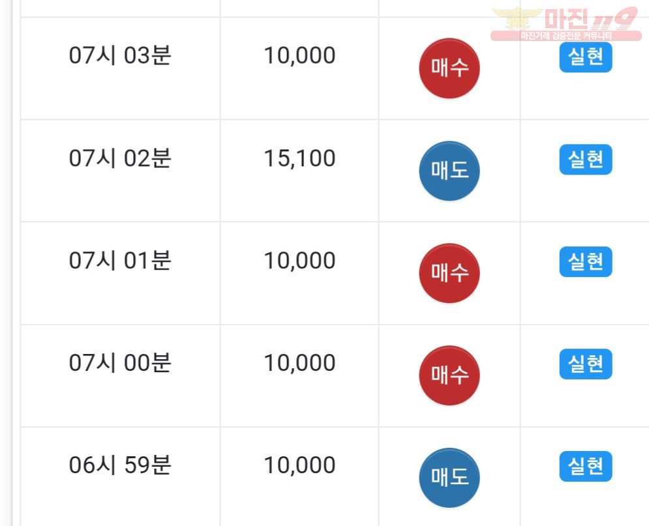The height and width of the screenshot is (526, 649).
Task: Click the 실현 badge in 07시 01분 row
Action: (586, 262)
